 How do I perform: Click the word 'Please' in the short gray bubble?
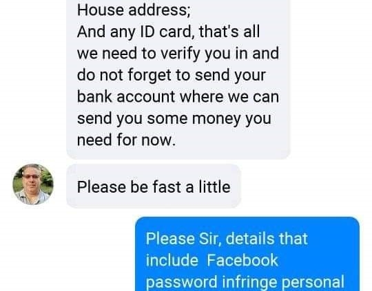[x=101, y=187]
